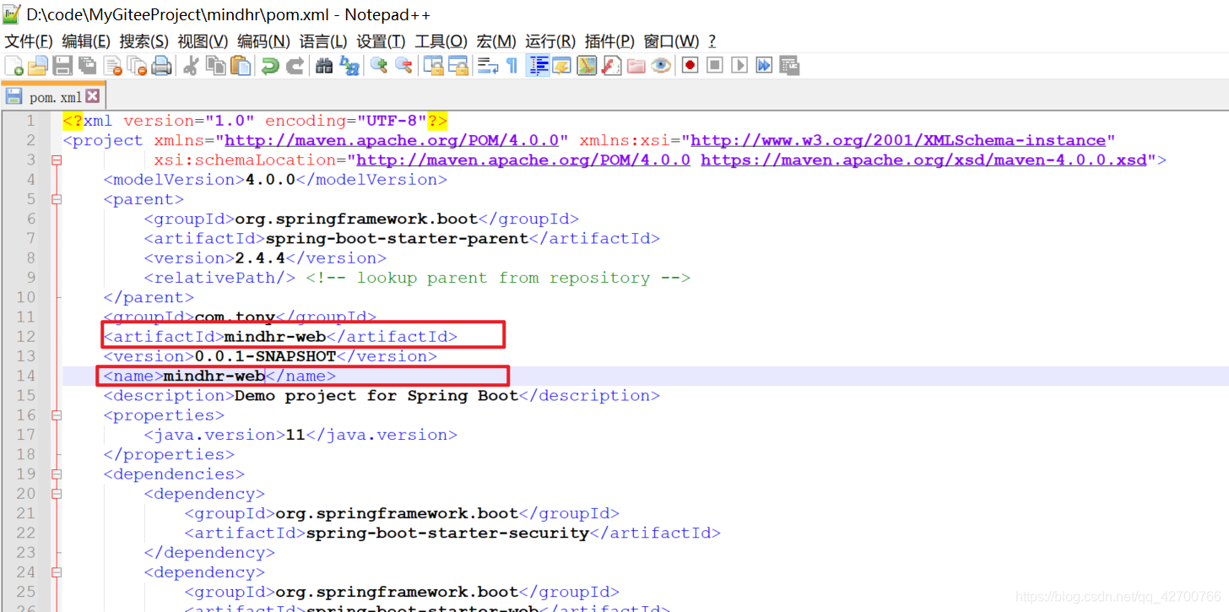This screenshot has width=1229, height=612.
Task: Open Find with binoculars icon
Action: [324, 66]
